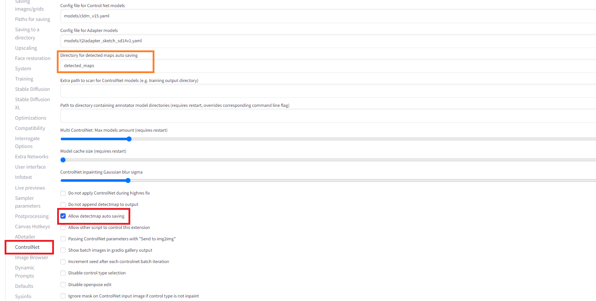Switch to the ADetailer settings section
This screenshot has height=301, width=596.
25,237
